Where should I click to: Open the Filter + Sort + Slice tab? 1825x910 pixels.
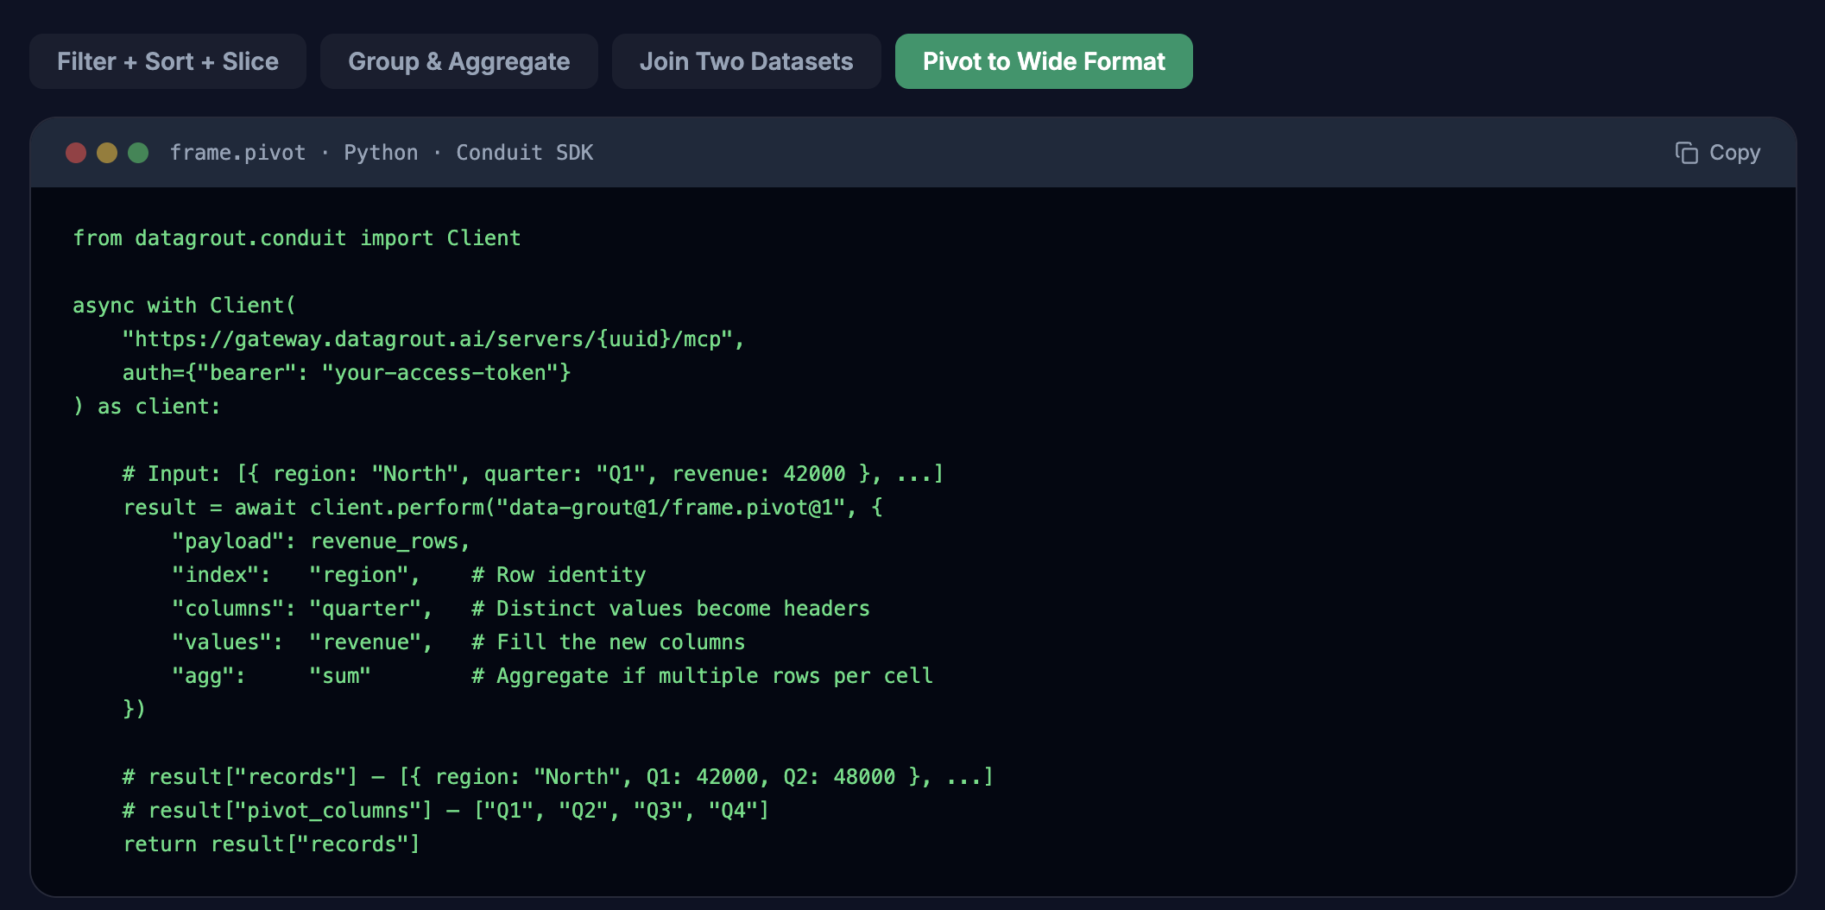click(x=167, y=61)
